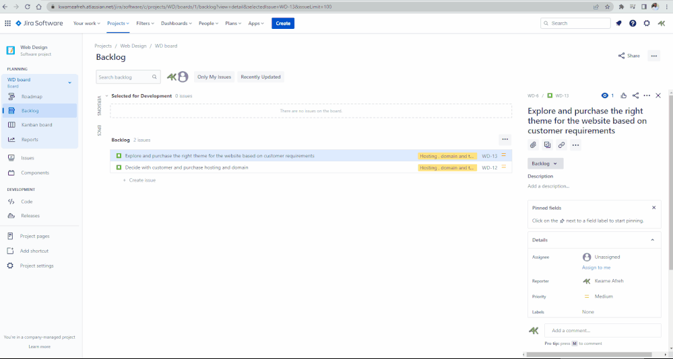Click the thumbs up vote icon
Screen dimensions: 673x359
coord(624,95)
